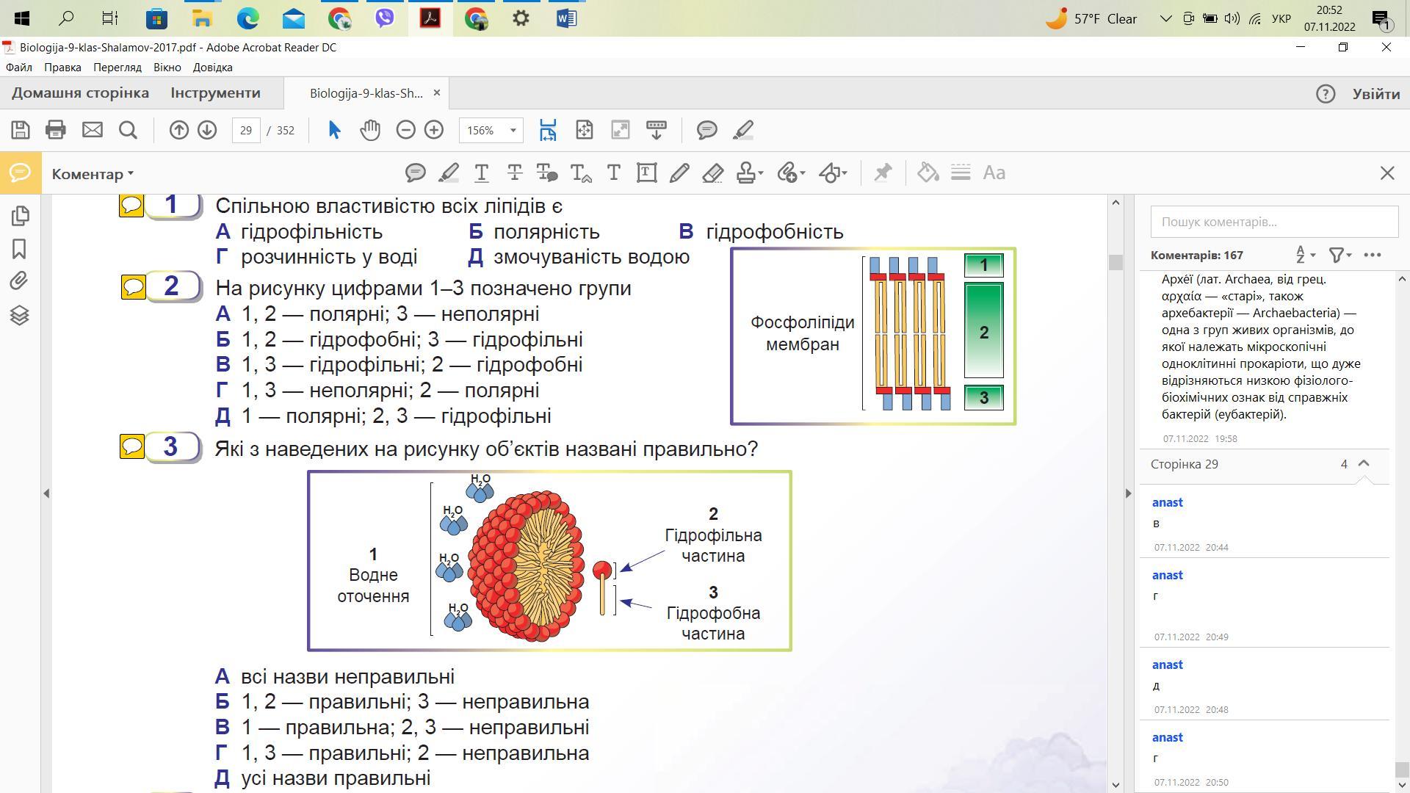Open the Вікно menu
Viewport: 1410px width, 793px height.
coord(167,67)
